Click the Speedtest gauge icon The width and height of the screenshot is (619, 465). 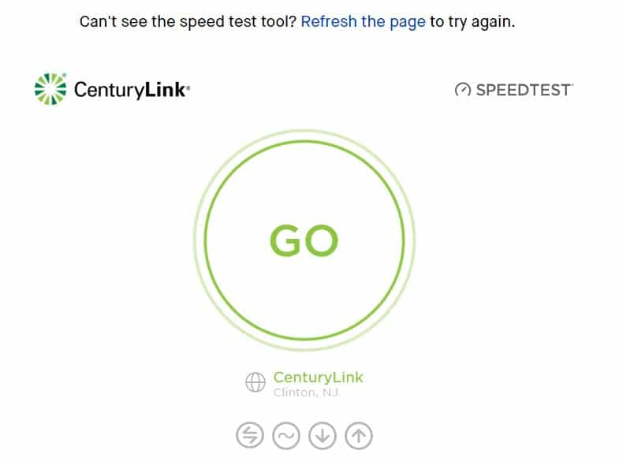click(x=463, y=90)
